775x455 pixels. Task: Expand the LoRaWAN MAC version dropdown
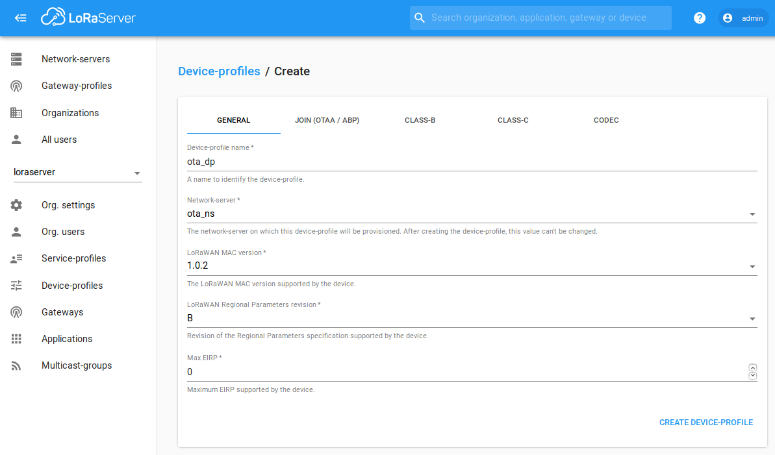click(x=752, y=266)
